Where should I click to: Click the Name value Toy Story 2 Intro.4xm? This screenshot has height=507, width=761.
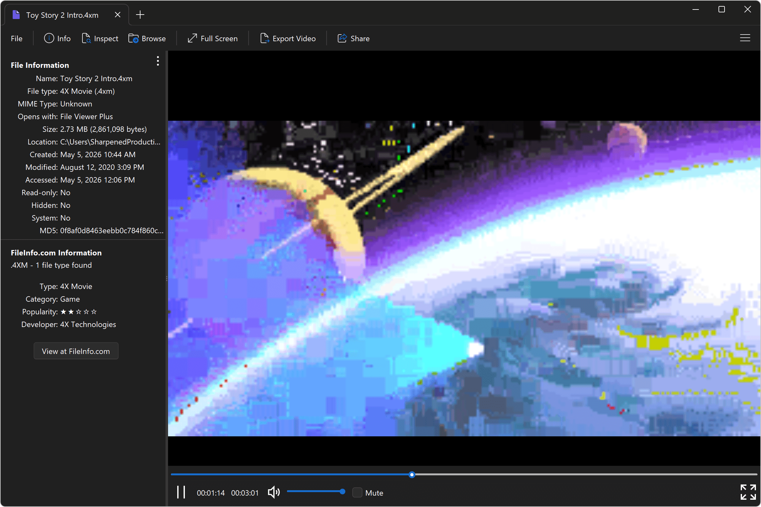click(x=96, y=79)
